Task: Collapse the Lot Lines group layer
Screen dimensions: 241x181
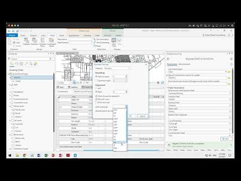Action: [x=10, y=121]
